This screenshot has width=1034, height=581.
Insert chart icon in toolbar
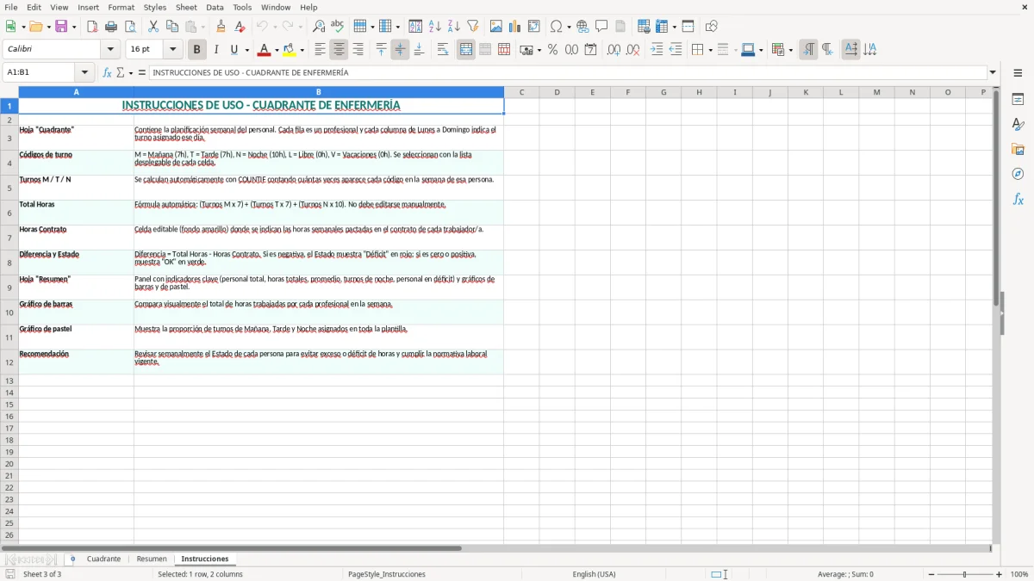point(515,27)
